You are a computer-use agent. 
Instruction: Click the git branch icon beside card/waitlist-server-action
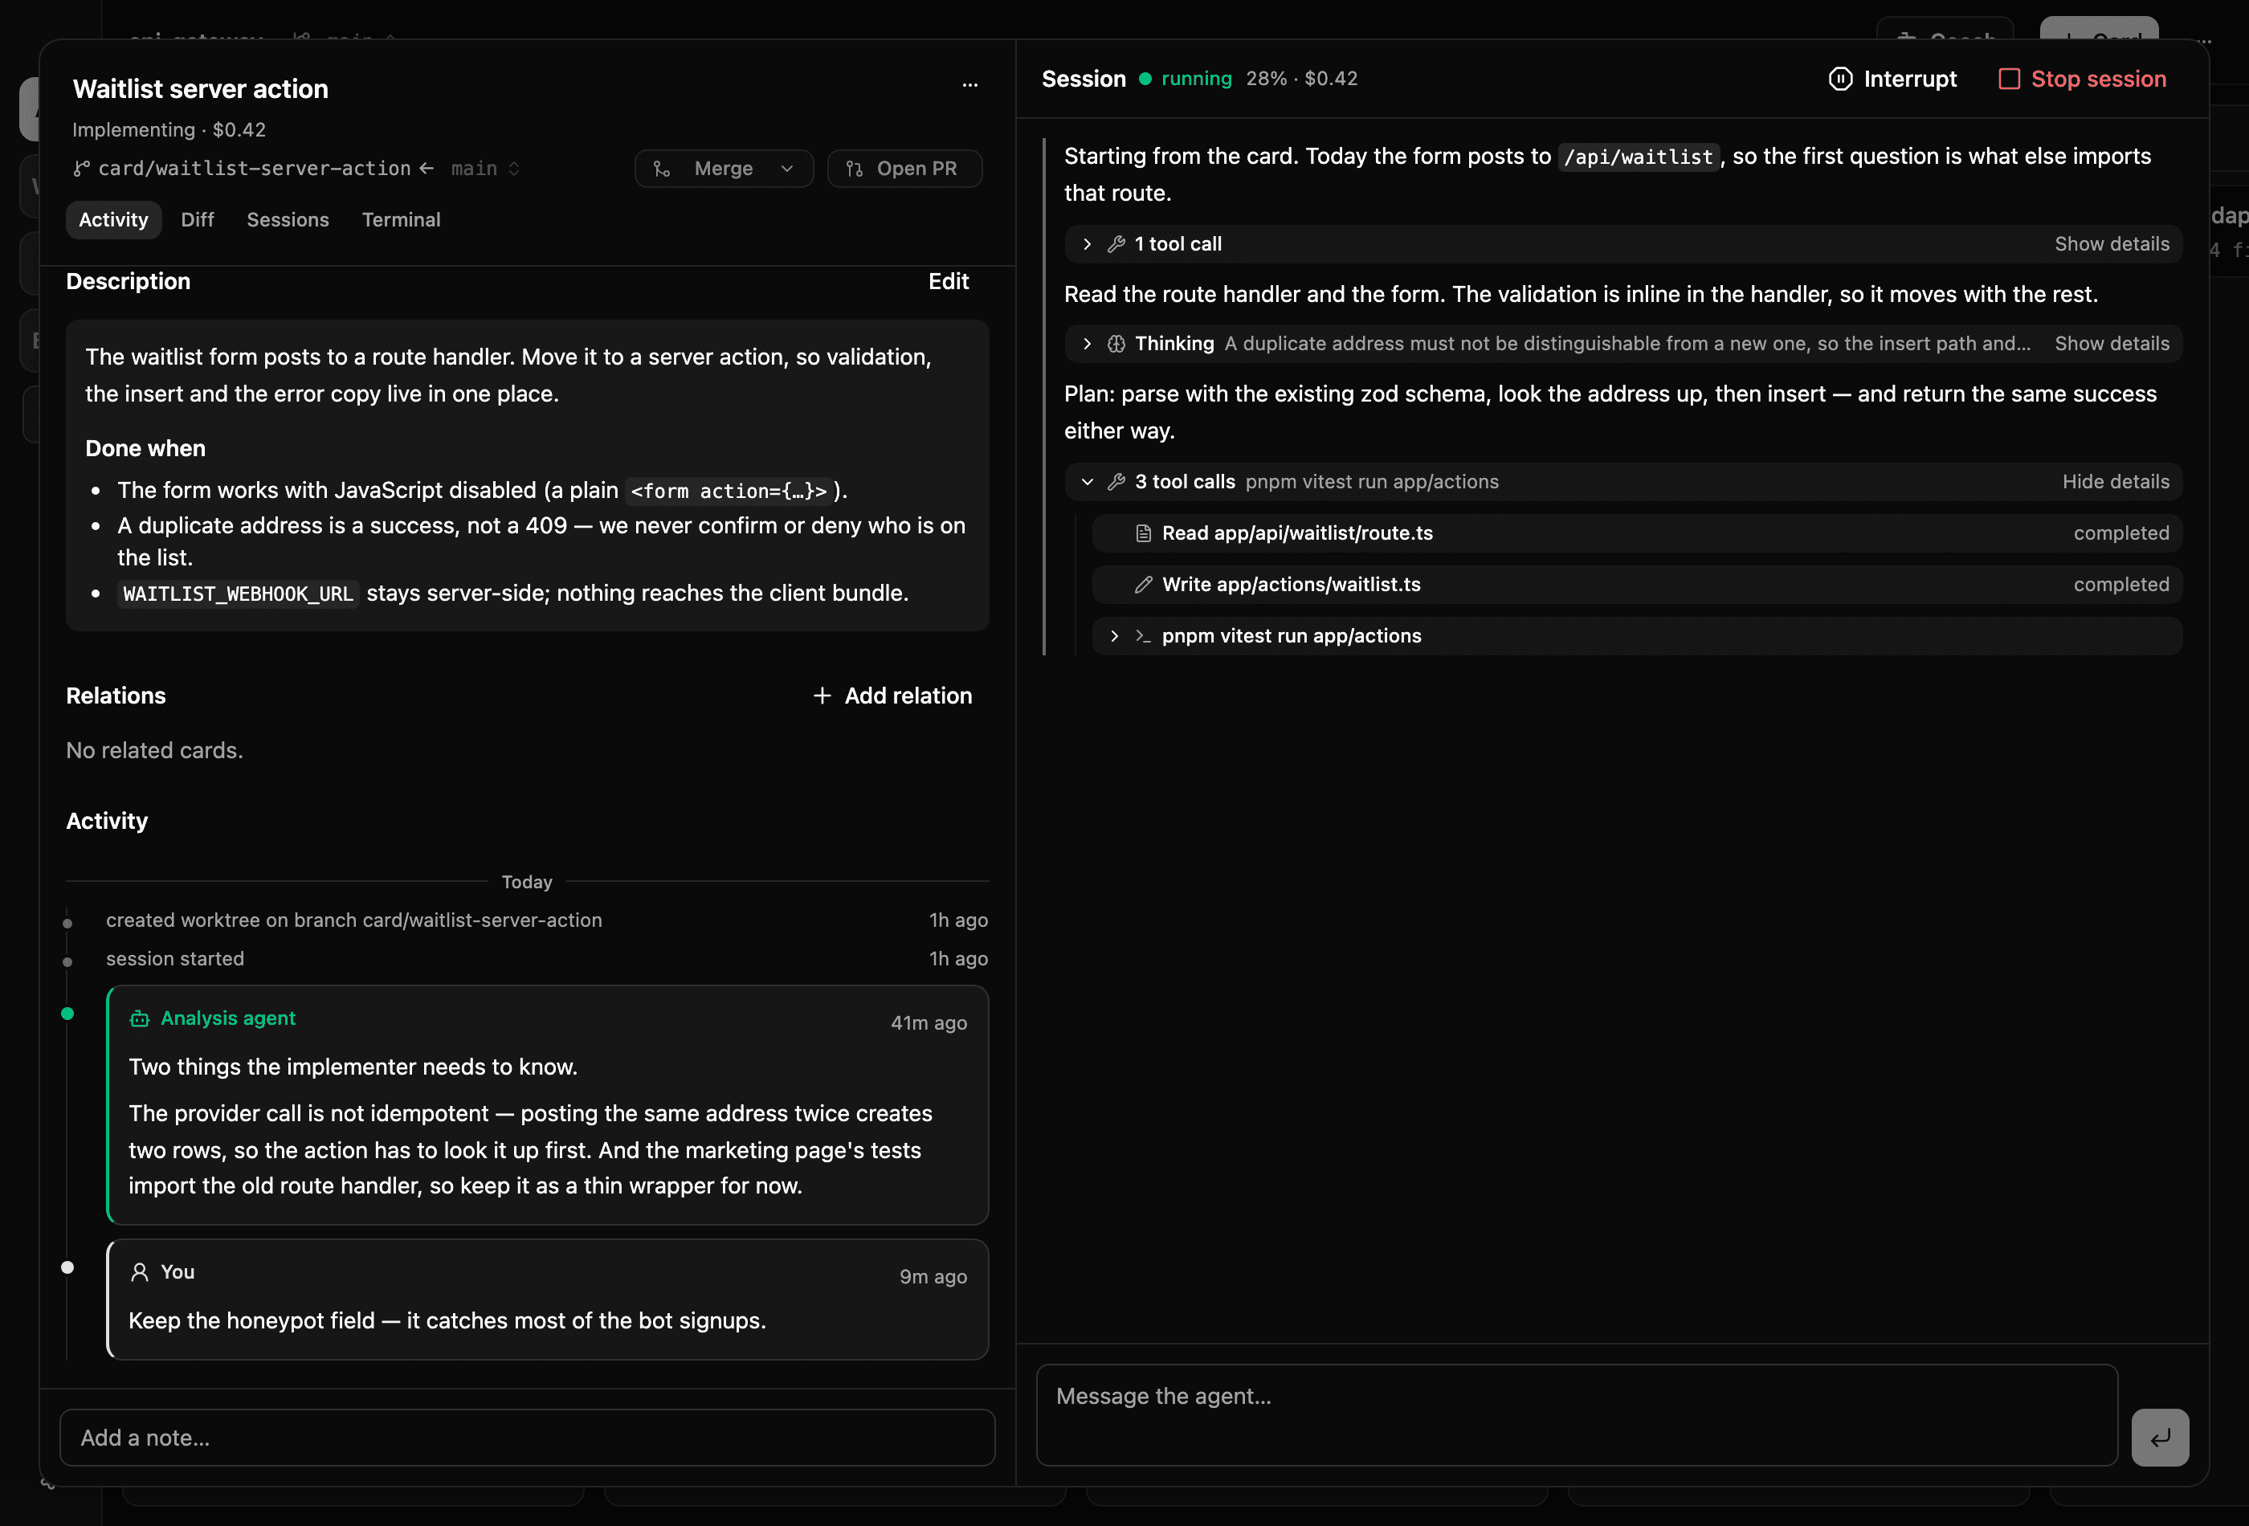81,169
